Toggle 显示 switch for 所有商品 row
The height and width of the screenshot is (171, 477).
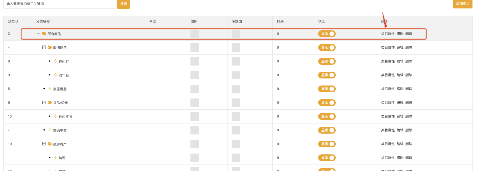327,34
